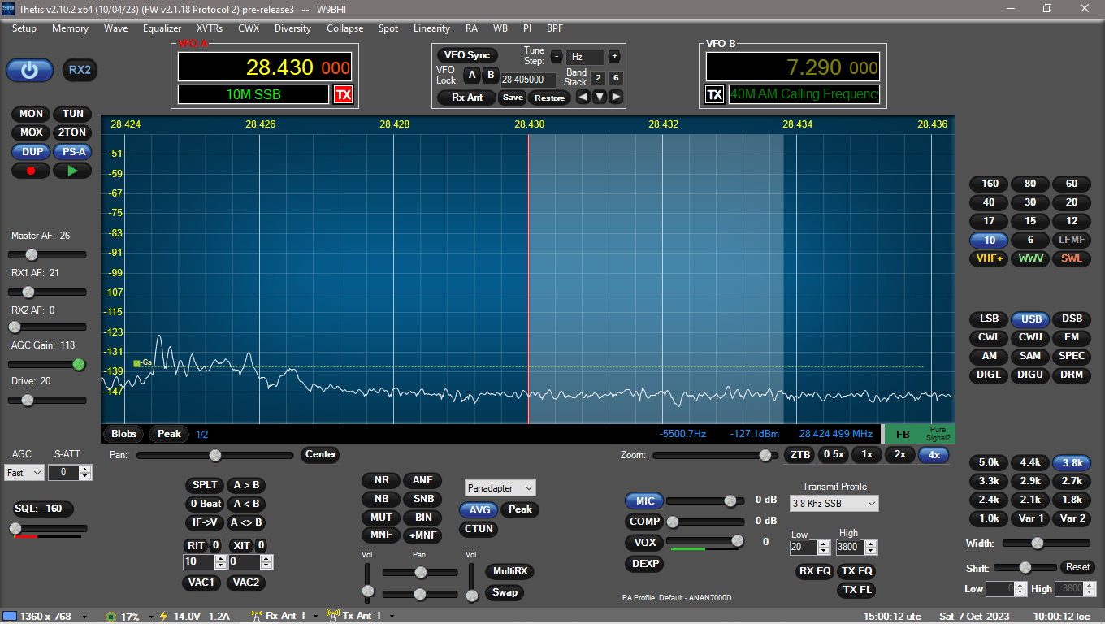This screenshot has height=624, width=1105.
Task: Increment the S-ATT stepper value
Action: click(85, 469)
